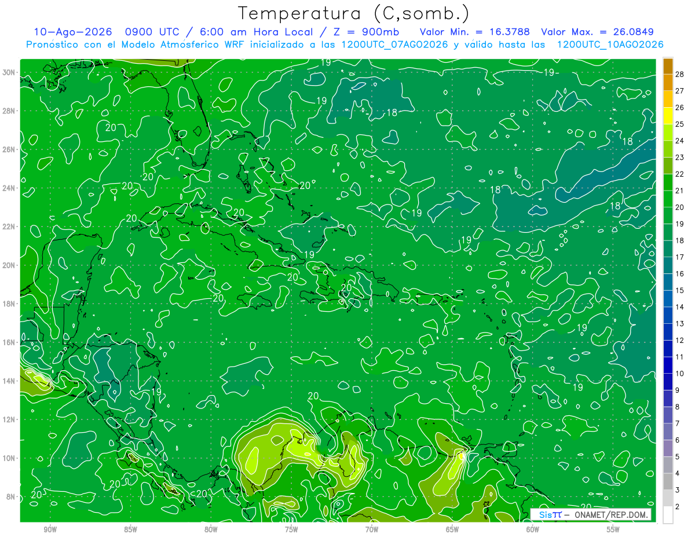Click the 8N latitude axis label

pos(11,496)
